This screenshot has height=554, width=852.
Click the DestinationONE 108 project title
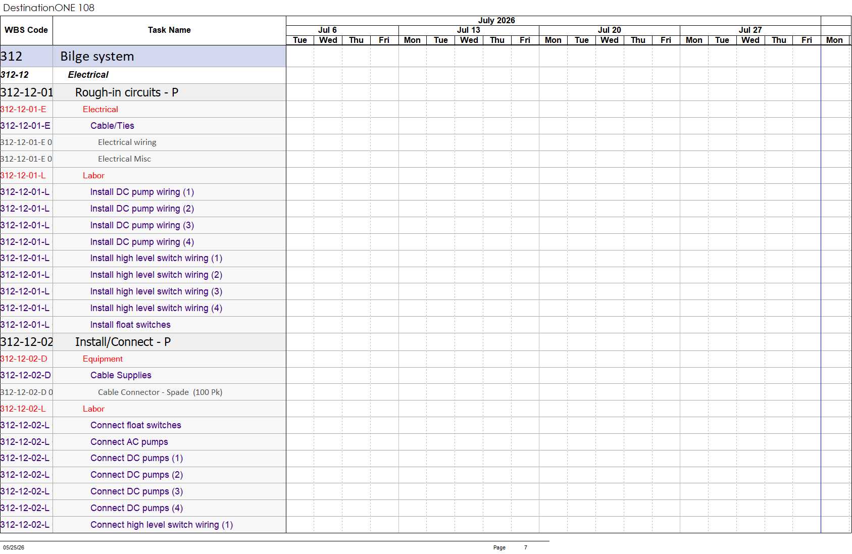click(x=48, y=8)
